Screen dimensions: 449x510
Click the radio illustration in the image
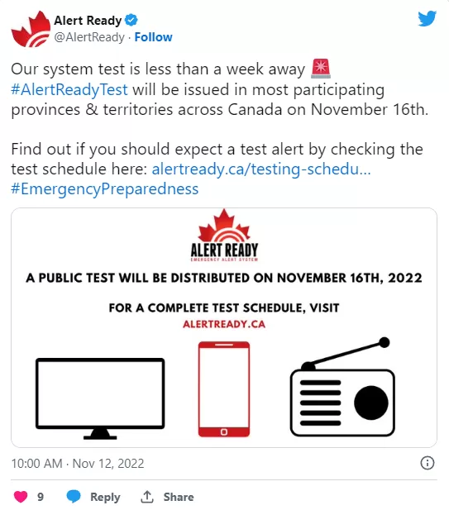(342, 387)
